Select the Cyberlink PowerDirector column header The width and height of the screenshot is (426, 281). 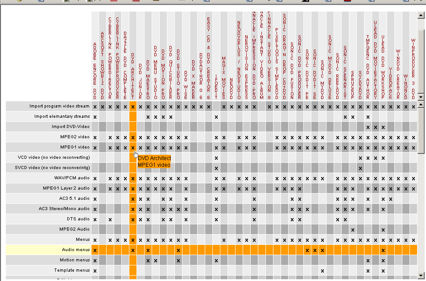[x=110, y=58]
